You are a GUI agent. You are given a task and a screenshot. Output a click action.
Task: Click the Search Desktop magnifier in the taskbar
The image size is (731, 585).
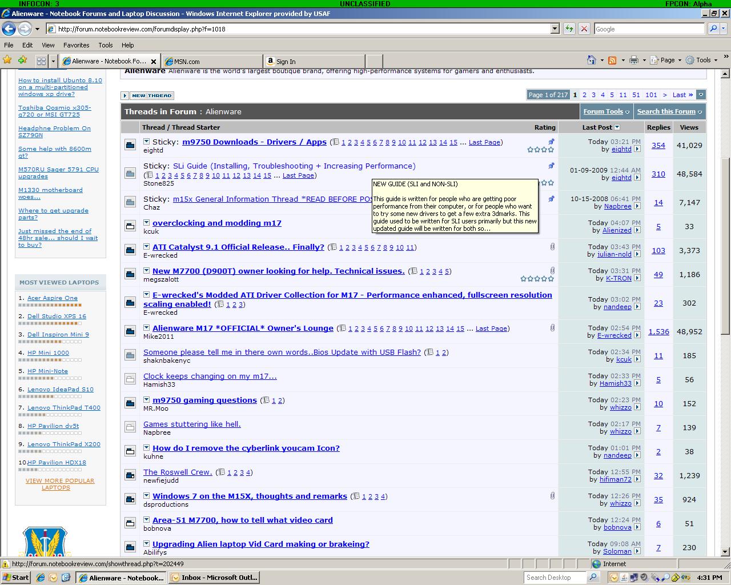[x=593, y=578]
